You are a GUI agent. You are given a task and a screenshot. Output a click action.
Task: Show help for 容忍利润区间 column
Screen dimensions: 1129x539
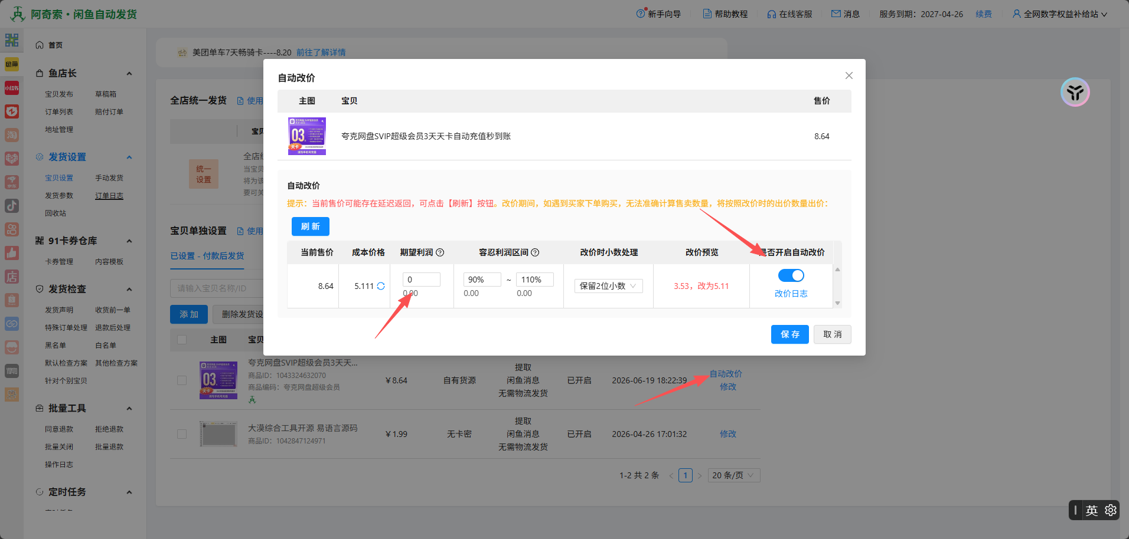[x=535, y=252]
